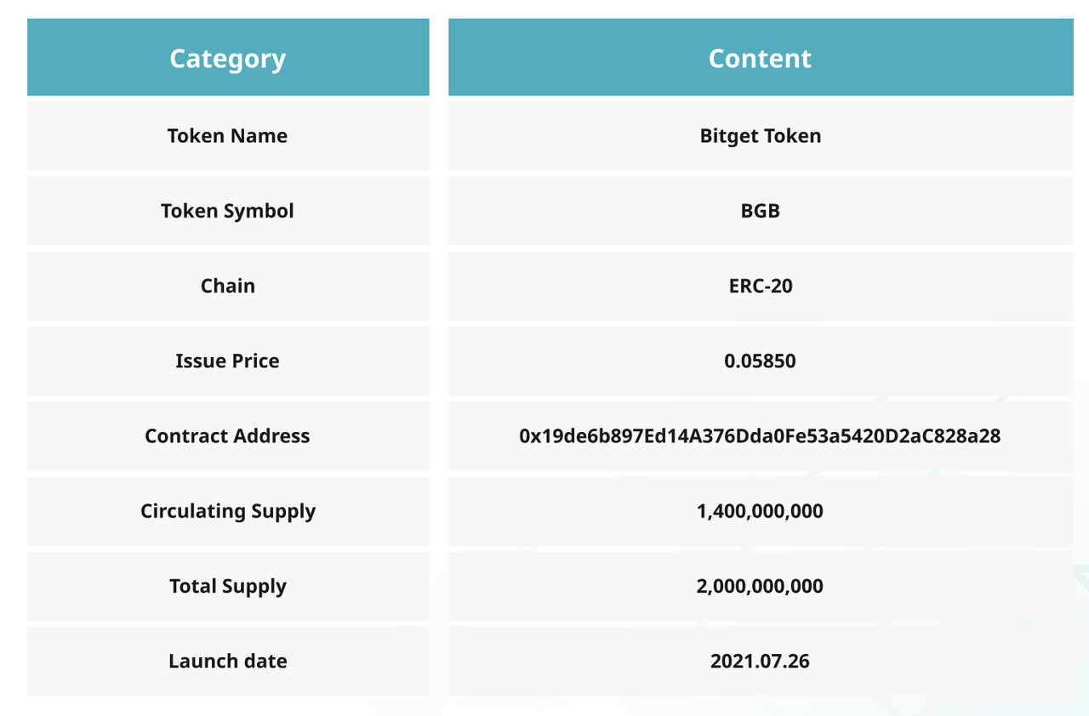This screenshot has width=1089, height=716.
Task: Select the Contract Address label cell
Action: 227,436
